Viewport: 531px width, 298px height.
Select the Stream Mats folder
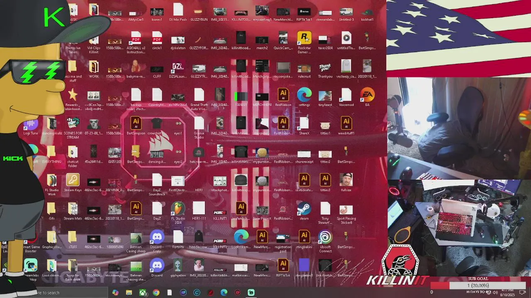(x=73, y=209)
